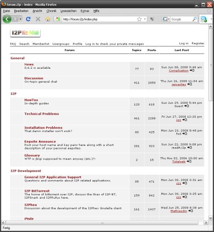
Task: Click the green Back navigation arrow
Action: [x=7, y=19]
